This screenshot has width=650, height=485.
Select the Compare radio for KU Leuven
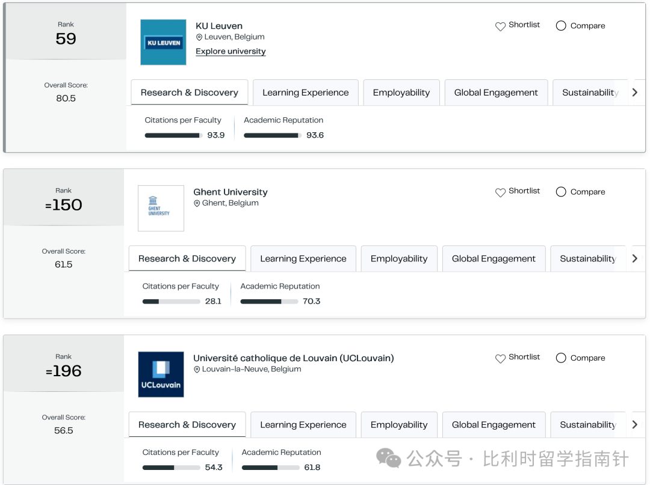(561, 26)
